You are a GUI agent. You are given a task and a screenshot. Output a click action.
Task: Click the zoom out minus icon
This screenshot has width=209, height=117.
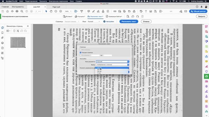pyautogui.click(x=56, y=11)
